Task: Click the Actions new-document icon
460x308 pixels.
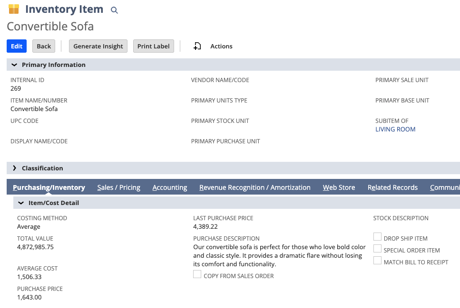Action: tap(197, 46)
